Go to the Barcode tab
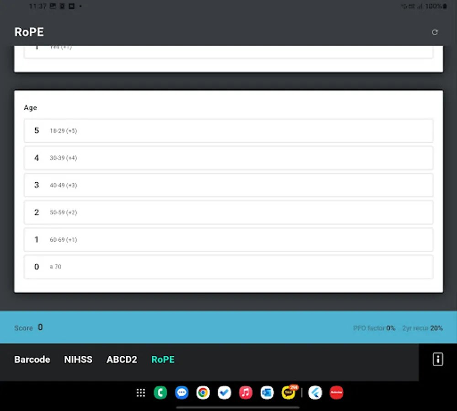 (32, 359)
